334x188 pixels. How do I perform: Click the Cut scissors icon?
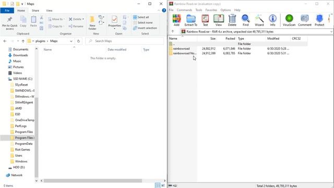click(x=42, y=17)
